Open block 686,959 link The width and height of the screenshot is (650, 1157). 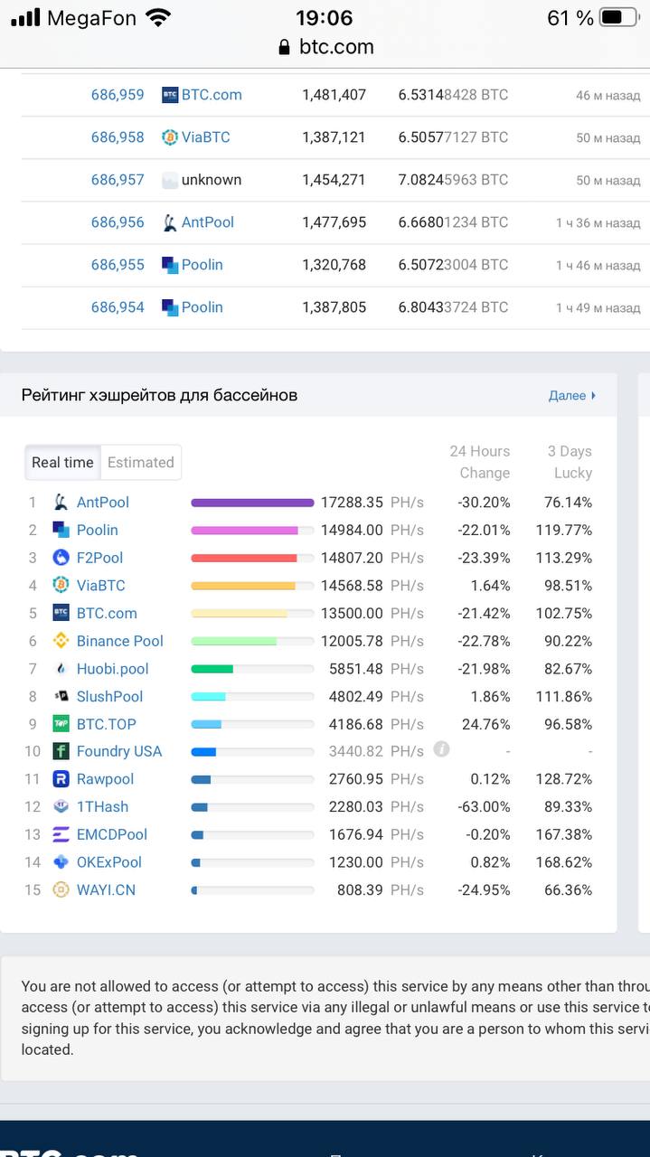118,95
